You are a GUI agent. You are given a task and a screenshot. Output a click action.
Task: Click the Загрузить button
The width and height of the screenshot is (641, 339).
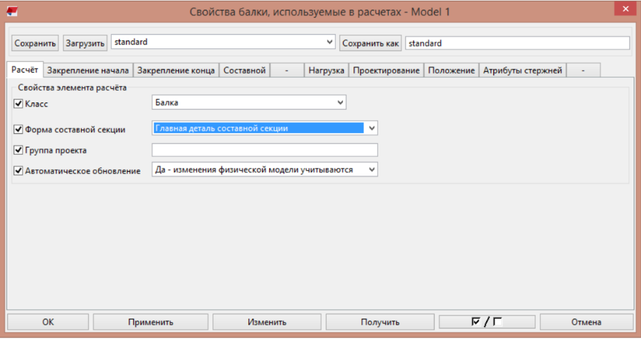point(85,43)
